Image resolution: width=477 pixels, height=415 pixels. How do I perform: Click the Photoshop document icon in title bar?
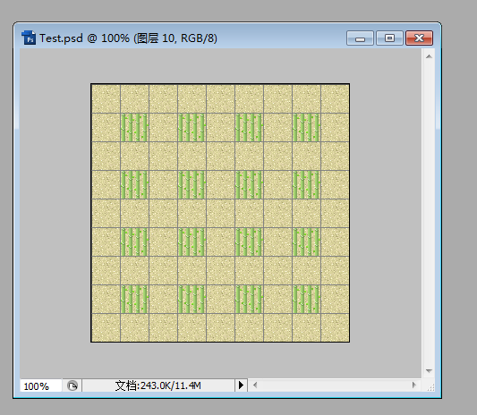click(29, 38)
